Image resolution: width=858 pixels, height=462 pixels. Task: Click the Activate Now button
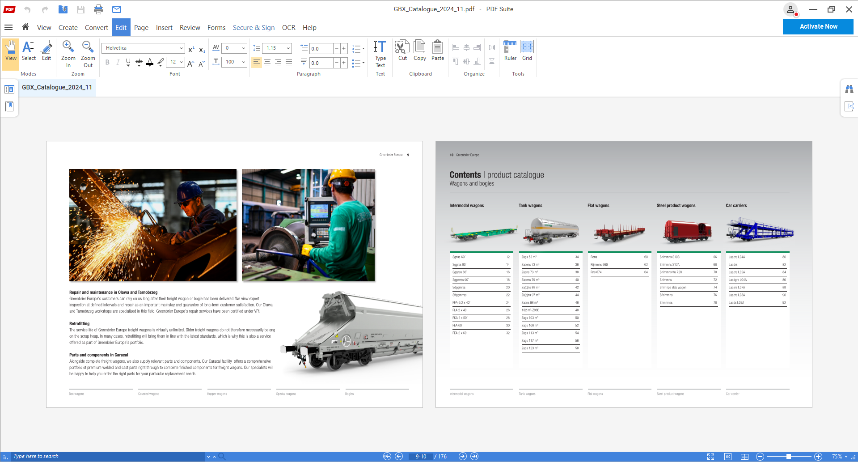pyautogui.click(x=818, y=26)
